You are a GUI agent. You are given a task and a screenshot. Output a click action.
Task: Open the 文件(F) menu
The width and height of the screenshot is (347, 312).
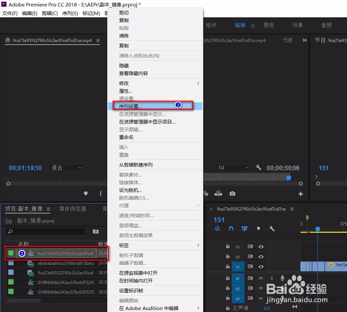coord(10,13)
